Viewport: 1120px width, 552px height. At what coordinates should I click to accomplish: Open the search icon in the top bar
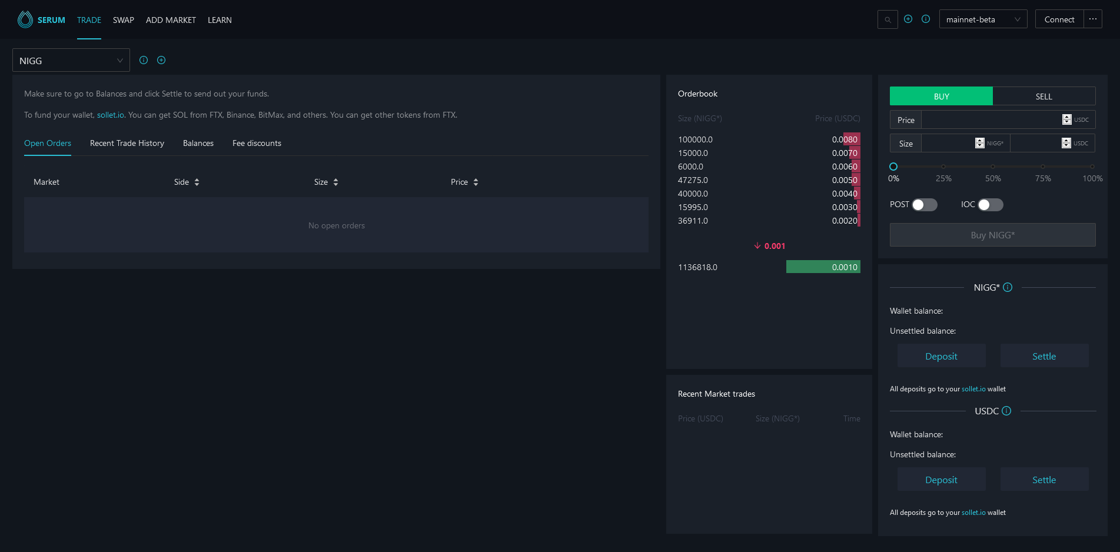[888, 19]
